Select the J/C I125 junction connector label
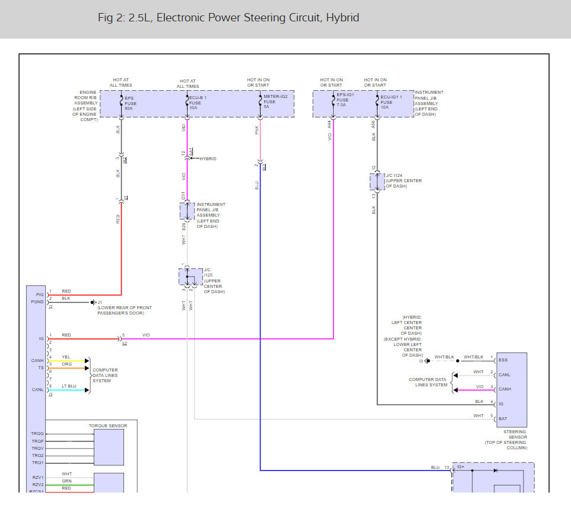This screenshot has height=508, width=571. pyautogui.click(x=214, y=281)
